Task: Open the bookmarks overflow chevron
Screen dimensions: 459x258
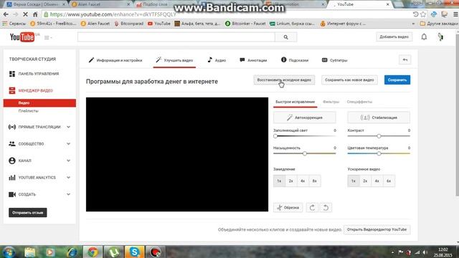Action: coord(413,24)
